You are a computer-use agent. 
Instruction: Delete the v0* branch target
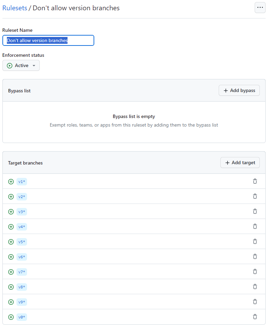tap(255, 317)
